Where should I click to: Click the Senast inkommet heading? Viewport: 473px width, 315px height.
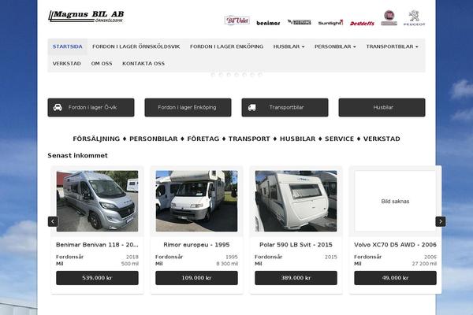(77, 156)
